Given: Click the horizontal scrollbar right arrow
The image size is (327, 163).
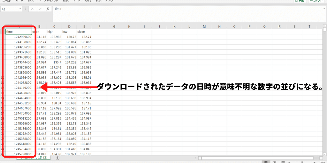Looking at the screenshot, I should 321,158.
